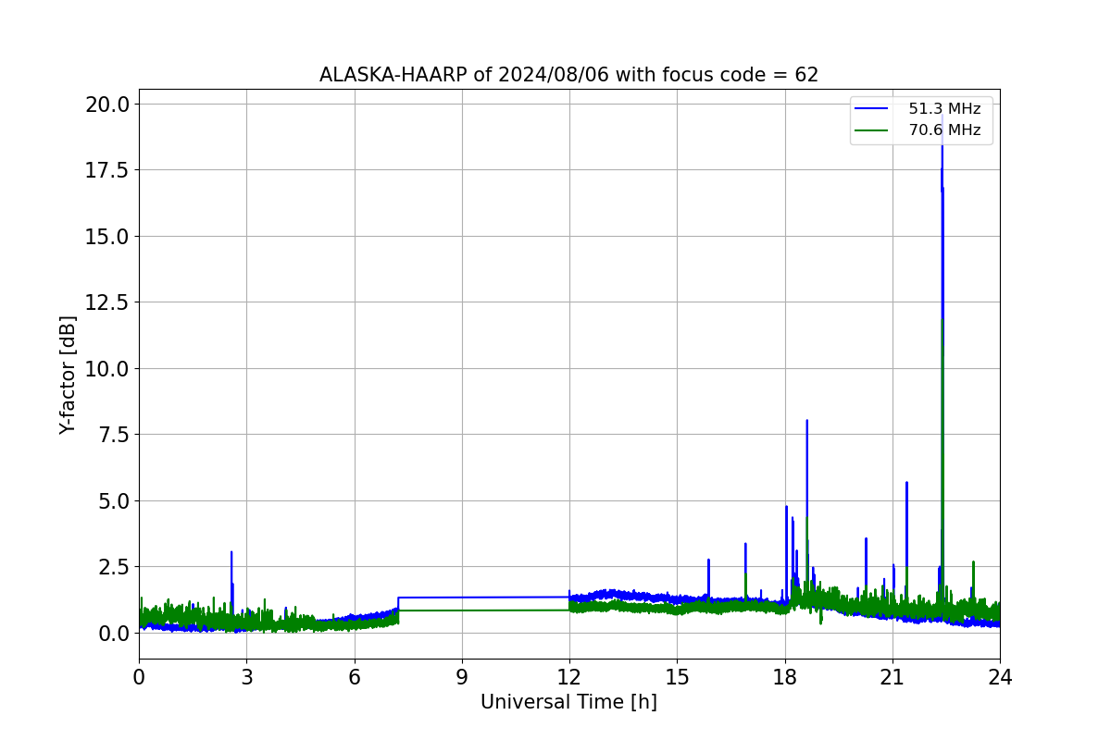Click the 12.5 y-axis tick label
The width and height of the screenshot is (1111, 740).
[x=106, y=302]
